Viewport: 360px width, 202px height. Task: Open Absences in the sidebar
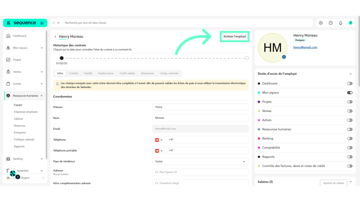19,126
